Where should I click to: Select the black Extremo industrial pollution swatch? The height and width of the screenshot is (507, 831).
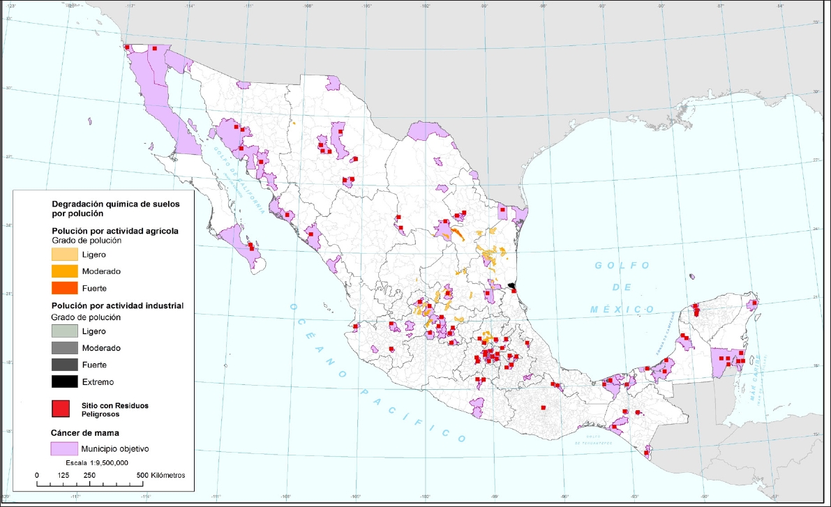click(63, 381)
